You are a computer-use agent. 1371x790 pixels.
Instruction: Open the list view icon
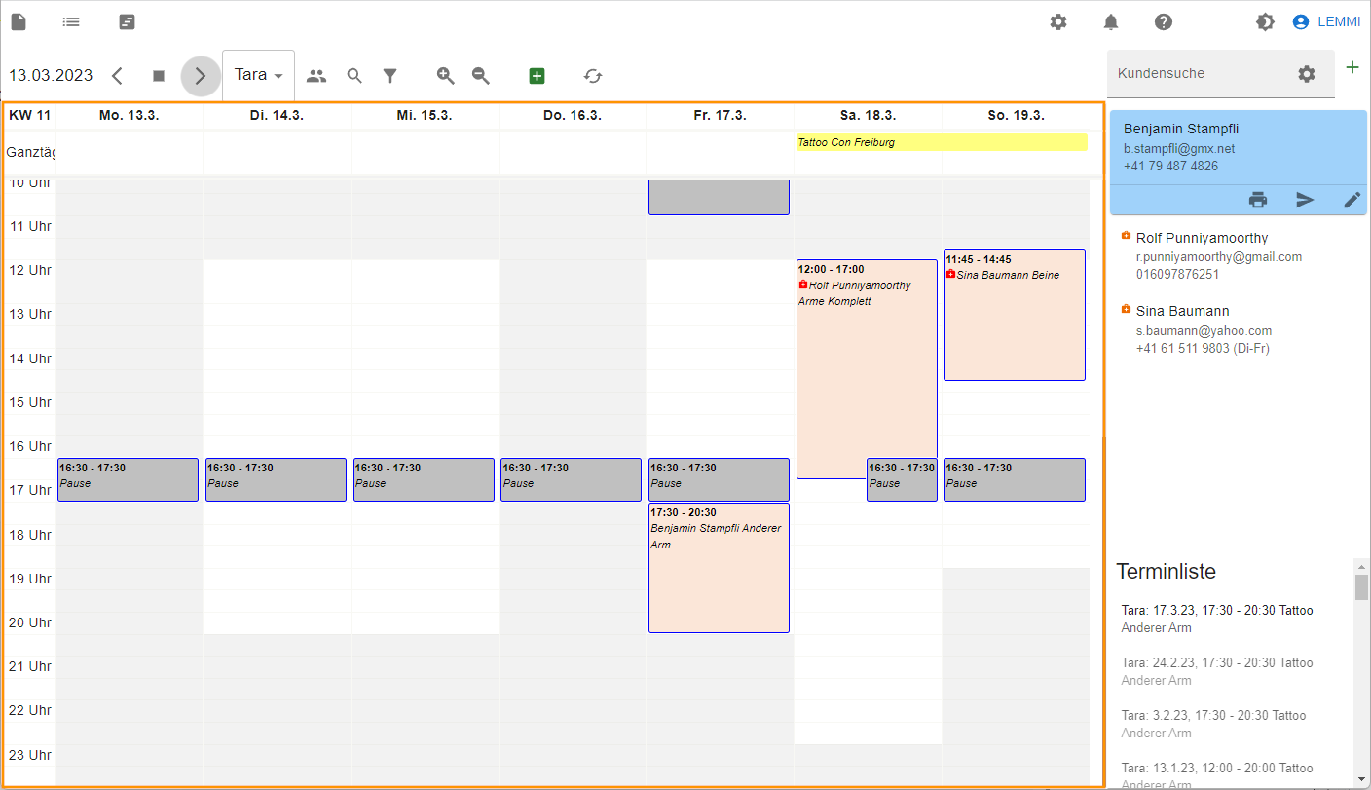(x=71, y=21)
